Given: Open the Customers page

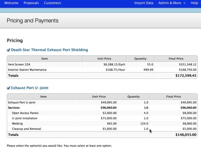Looking at the screenshot, I should click(52, 3).
